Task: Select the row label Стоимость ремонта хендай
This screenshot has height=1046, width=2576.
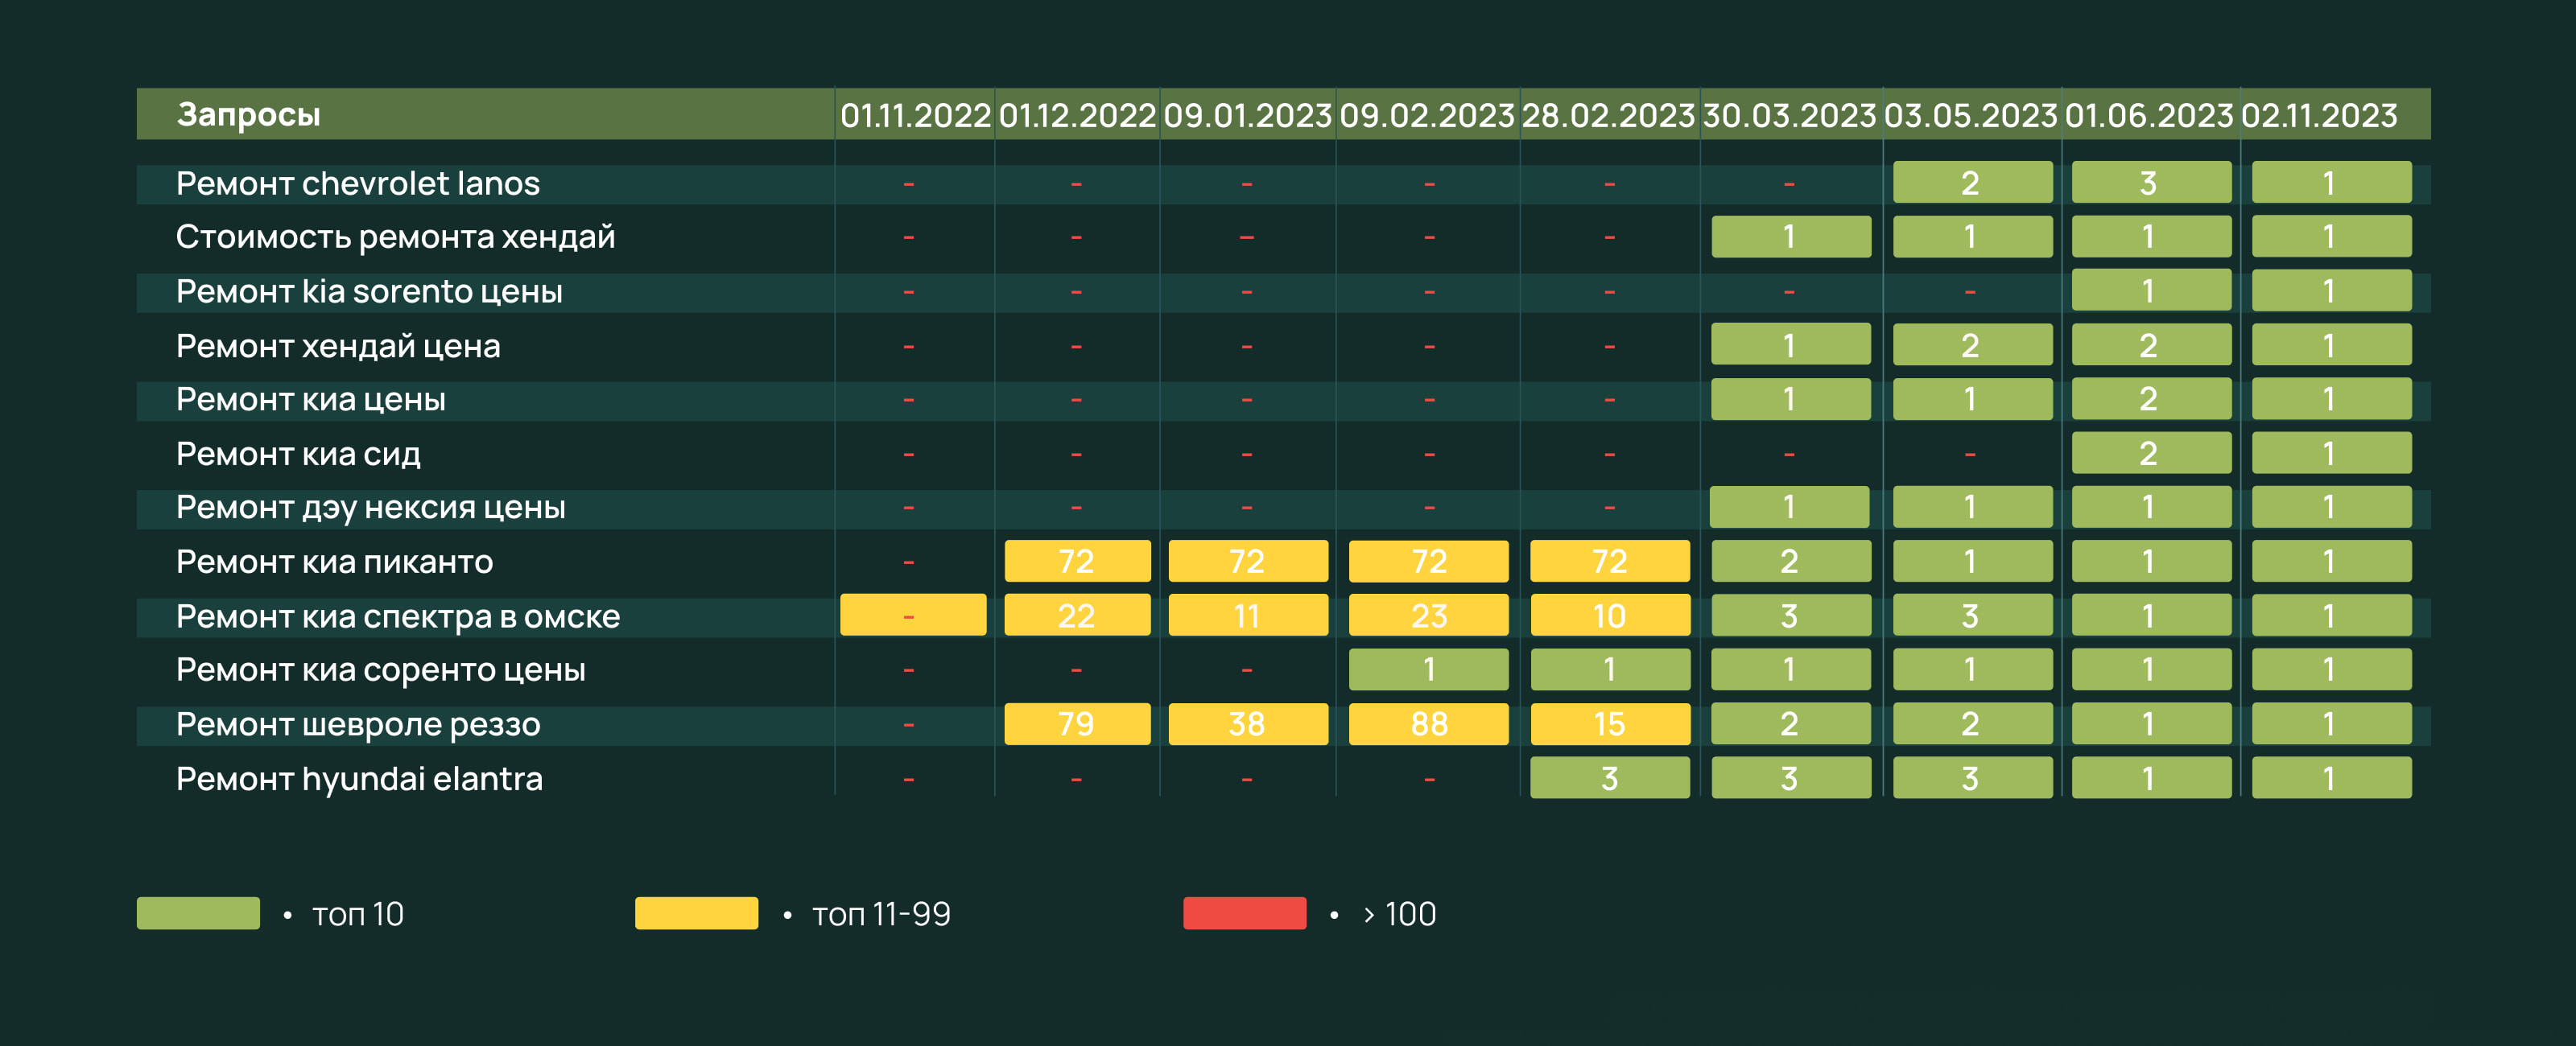Action: [x=396, y=238]
